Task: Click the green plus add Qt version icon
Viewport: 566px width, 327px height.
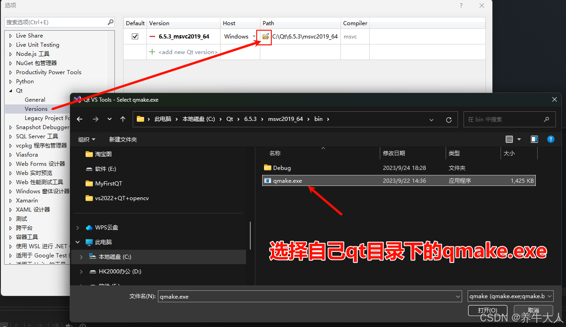Action: pyautogui.click(x=152, y=52)
